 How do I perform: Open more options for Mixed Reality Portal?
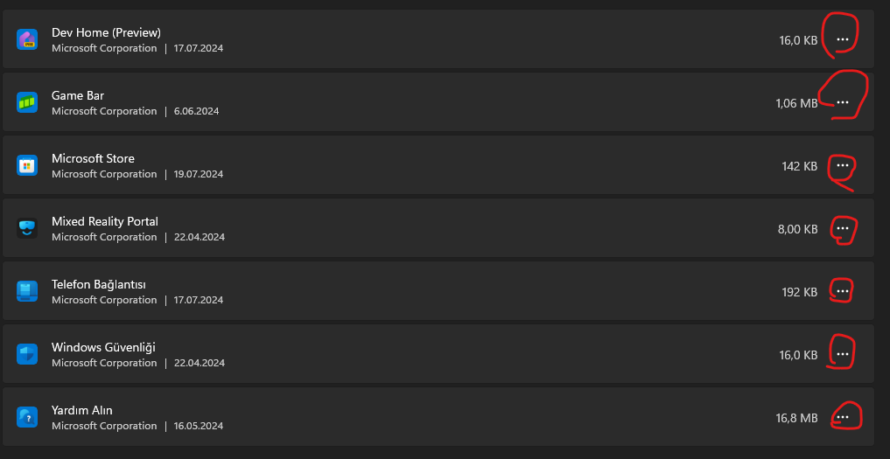[842, 229]
